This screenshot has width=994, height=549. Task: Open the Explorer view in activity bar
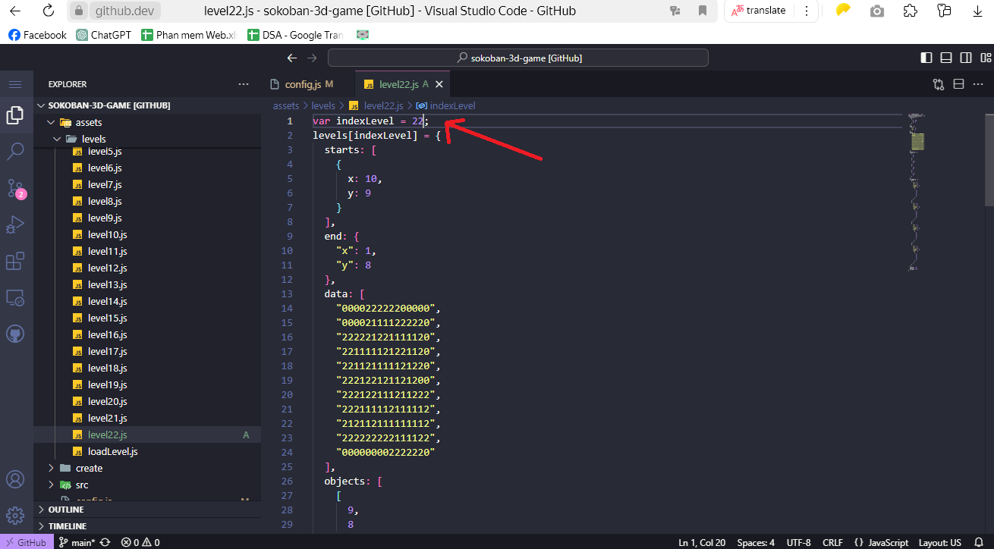pos(15,115)
